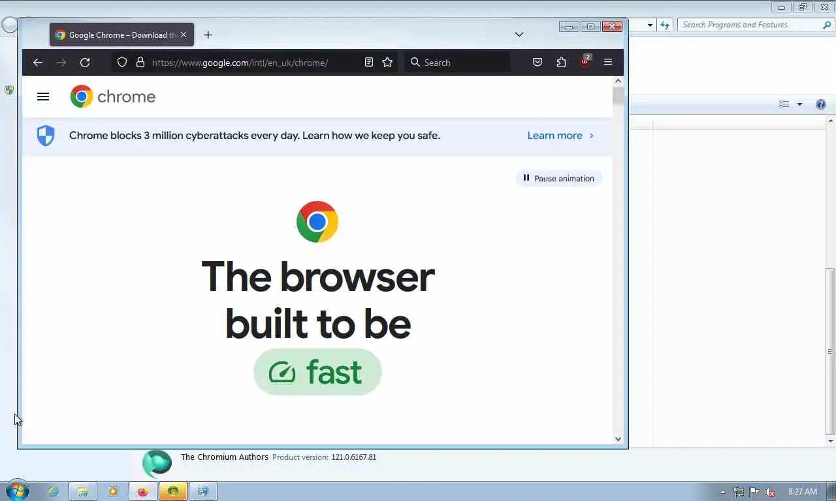836x501 pixels.
Task: Click the network tray icon
Action: [739, 492]
